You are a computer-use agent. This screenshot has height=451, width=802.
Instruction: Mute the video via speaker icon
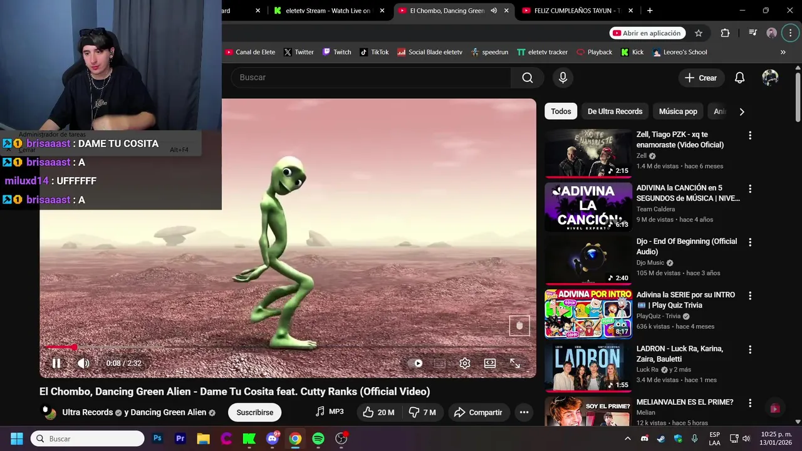pos(83,363)
